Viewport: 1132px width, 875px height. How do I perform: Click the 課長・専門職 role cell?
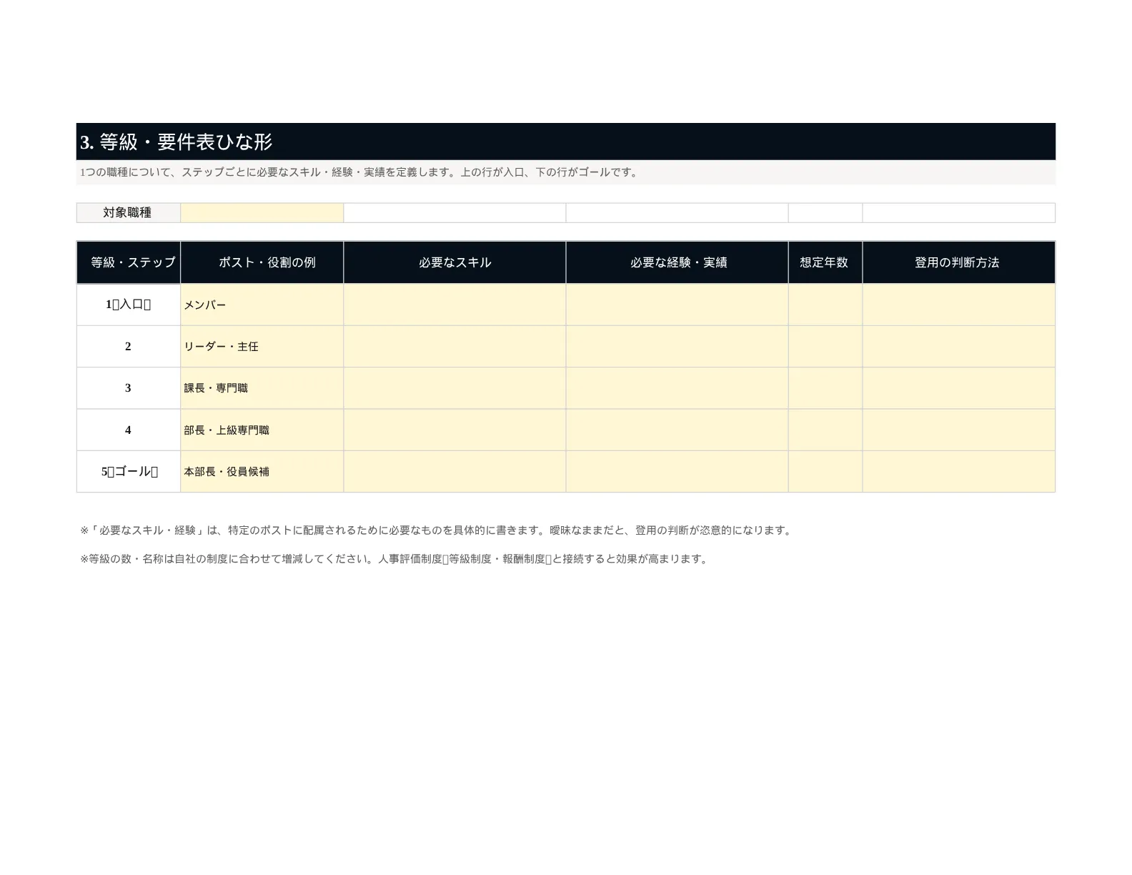(262, 388)
